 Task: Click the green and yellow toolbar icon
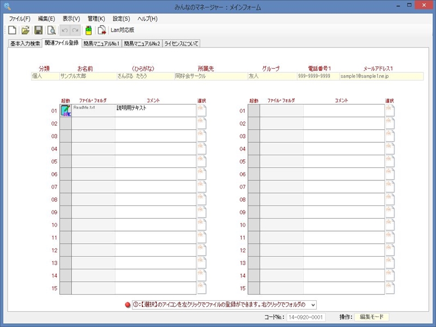88,30
